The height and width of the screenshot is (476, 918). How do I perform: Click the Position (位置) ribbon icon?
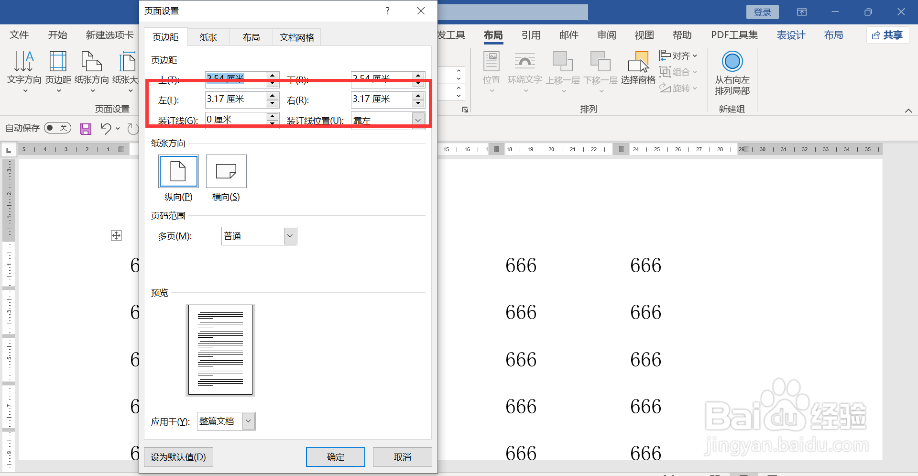click(492, 61)
